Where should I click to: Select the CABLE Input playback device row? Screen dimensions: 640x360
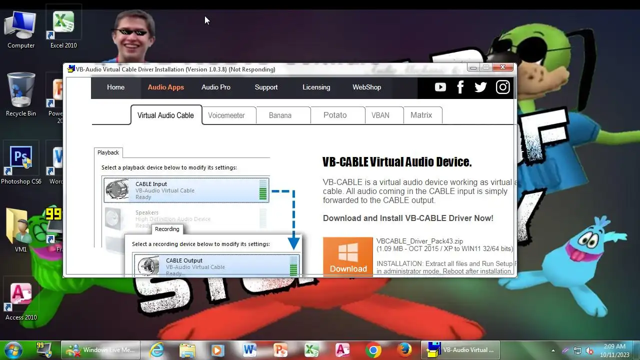tap(186, 190)
